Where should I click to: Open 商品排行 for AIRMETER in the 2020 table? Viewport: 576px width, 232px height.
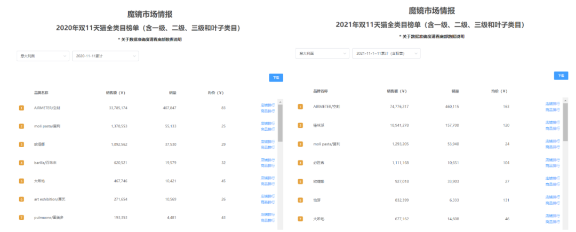point(267,111)
